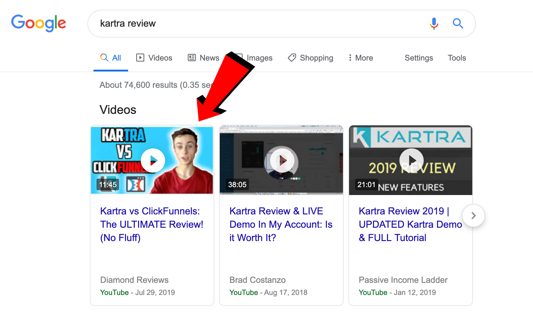Switch to the Videos tab
This screenshot has height=321, width=533.
(154, 58)
